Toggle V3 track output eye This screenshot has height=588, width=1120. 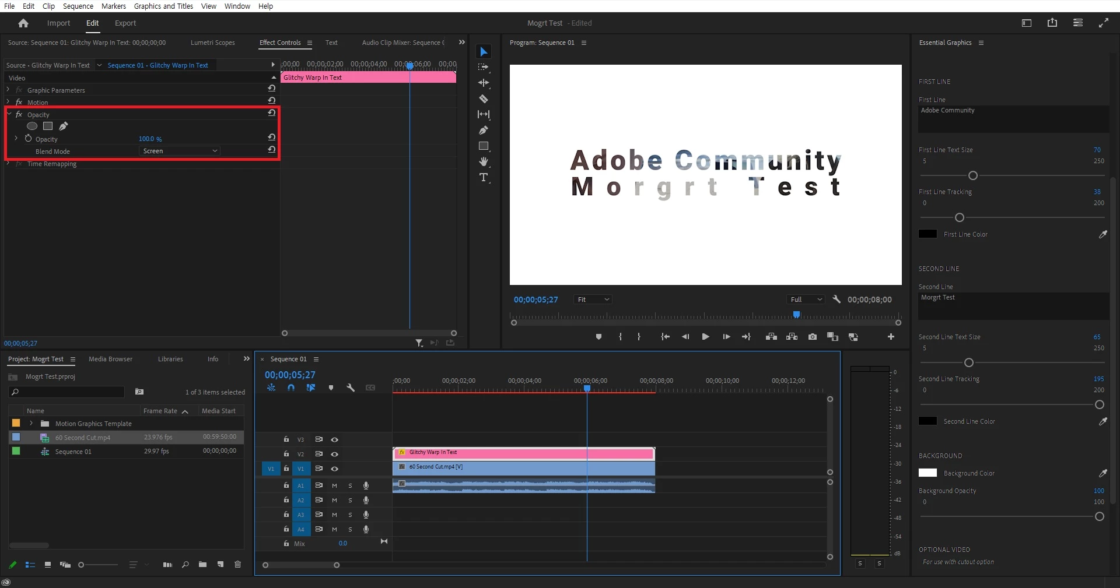click(334, 439)
